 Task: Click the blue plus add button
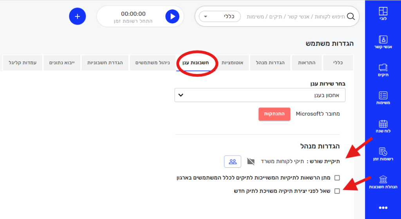(77, 16)
